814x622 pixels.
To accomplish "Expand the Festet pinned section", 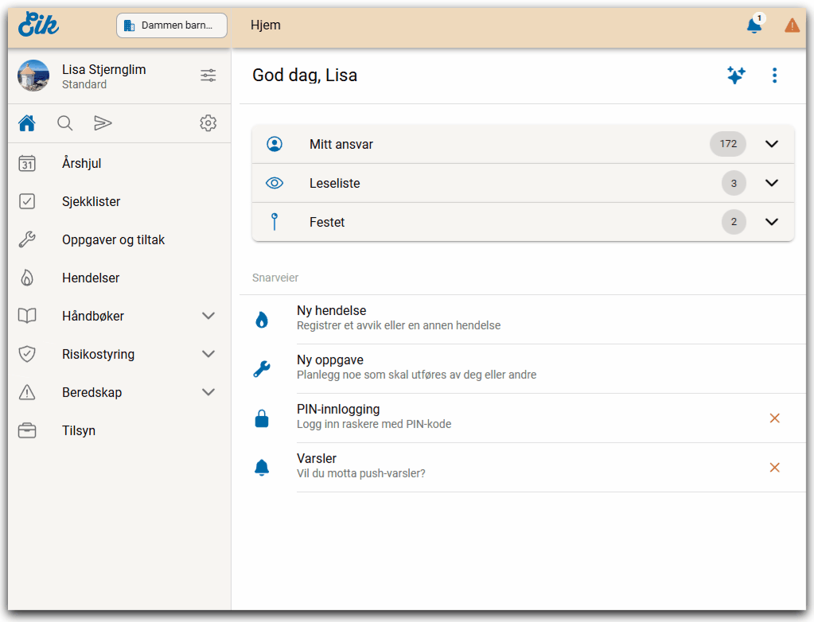I will click(771, 222).
